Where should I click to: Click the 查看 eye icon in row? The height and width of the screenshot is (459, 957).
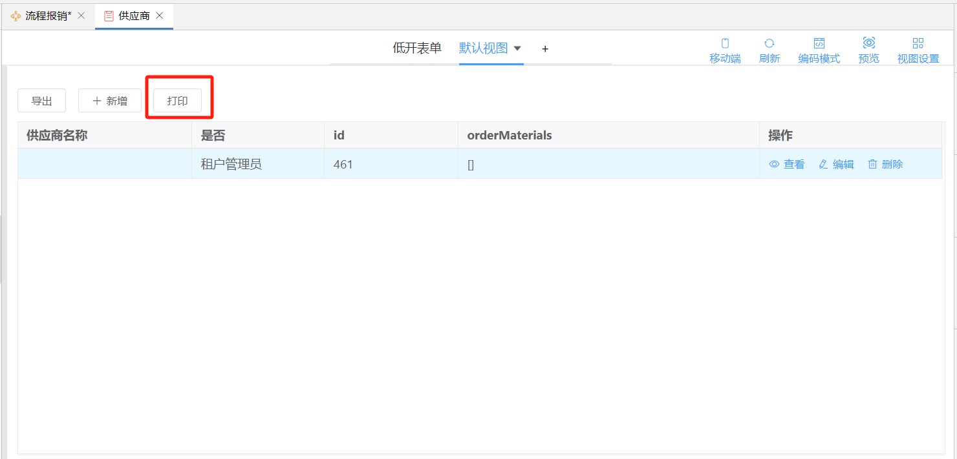774,165
